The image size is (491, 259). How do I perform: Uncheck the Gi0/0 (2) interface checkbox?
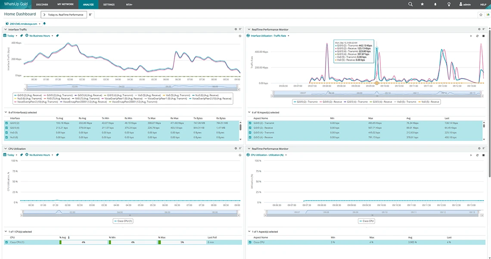(6, 123)
